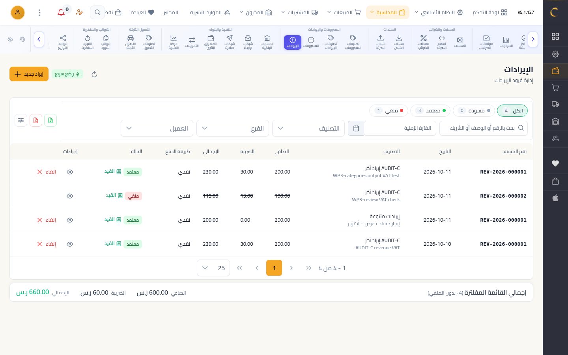Viewport: 568px width, 355px height.
Task: View revenue dated 2026-10-10 with eye icon
Action: [x=70, y=244]
